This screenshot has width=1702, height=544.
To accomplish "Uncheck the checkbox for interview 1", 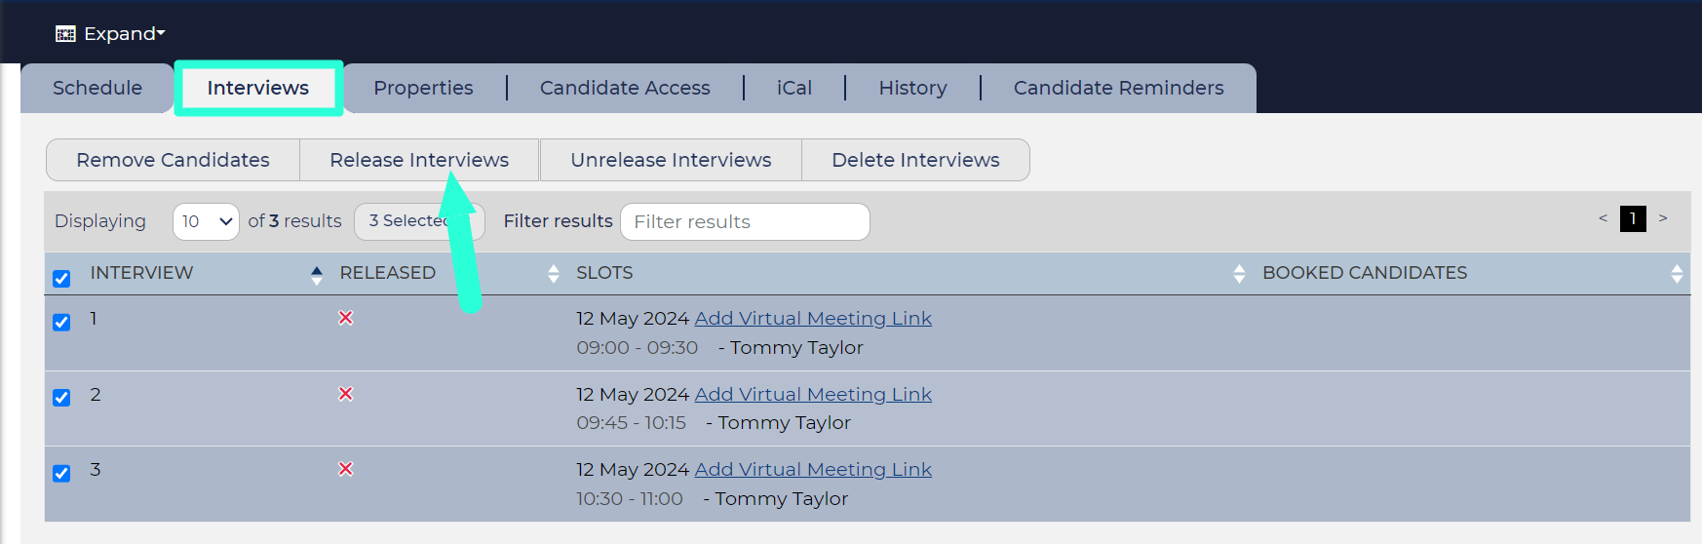I will tap(61, 322).
